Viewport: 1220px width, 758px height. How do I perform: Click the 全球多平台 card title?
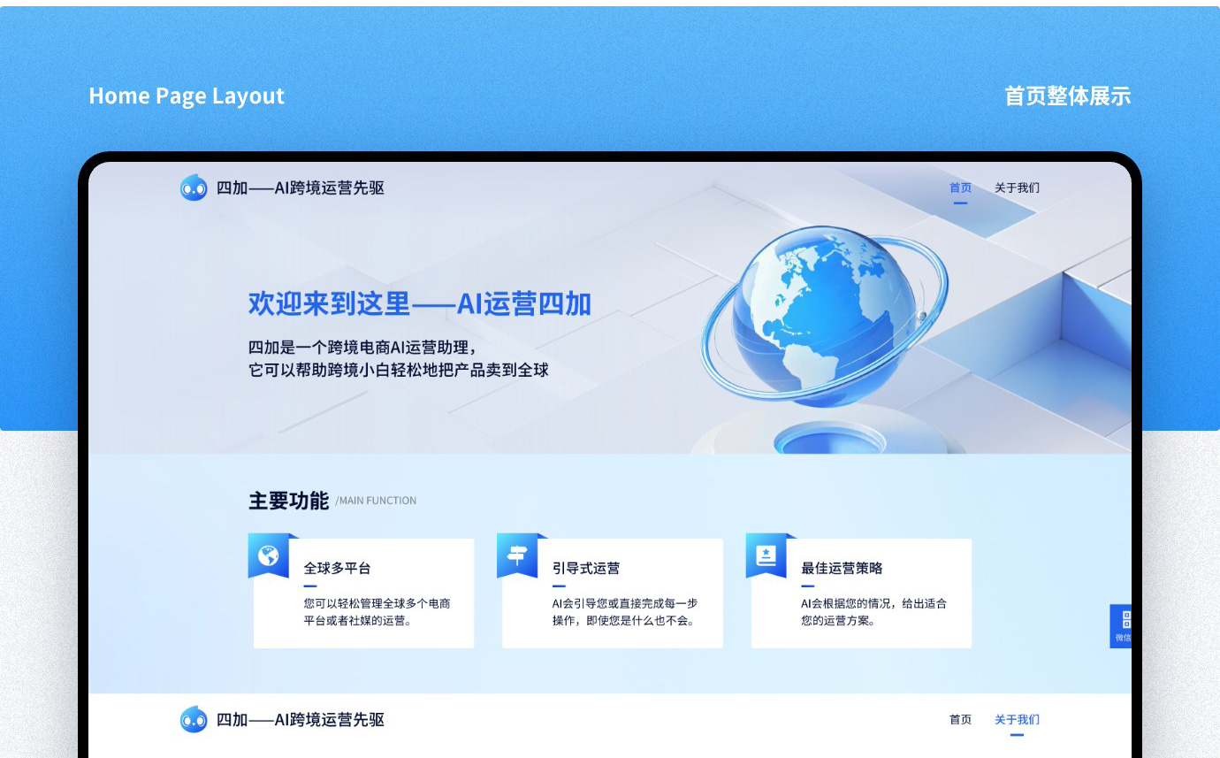(x=337, y=568)
